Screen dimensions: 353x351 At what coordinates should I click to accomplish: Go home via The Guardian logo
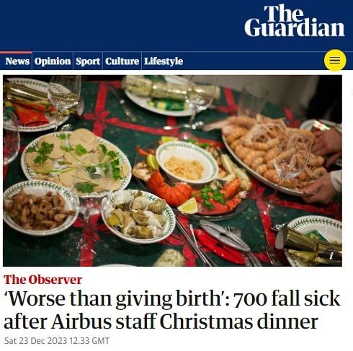[x=295, y=21]
